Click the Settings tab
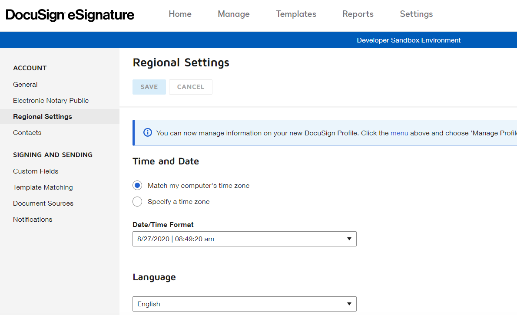 tap(416, 14)
